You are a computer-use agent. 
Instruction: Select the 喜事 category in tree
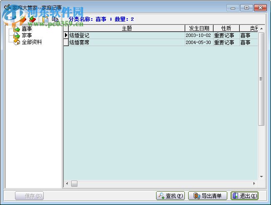[x=27, y=29]
